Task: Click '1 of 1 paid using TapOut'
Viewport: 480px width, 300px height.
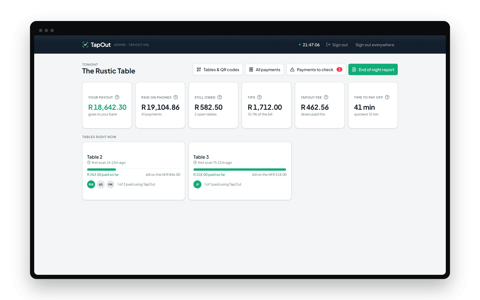Action: pos(223,184)
